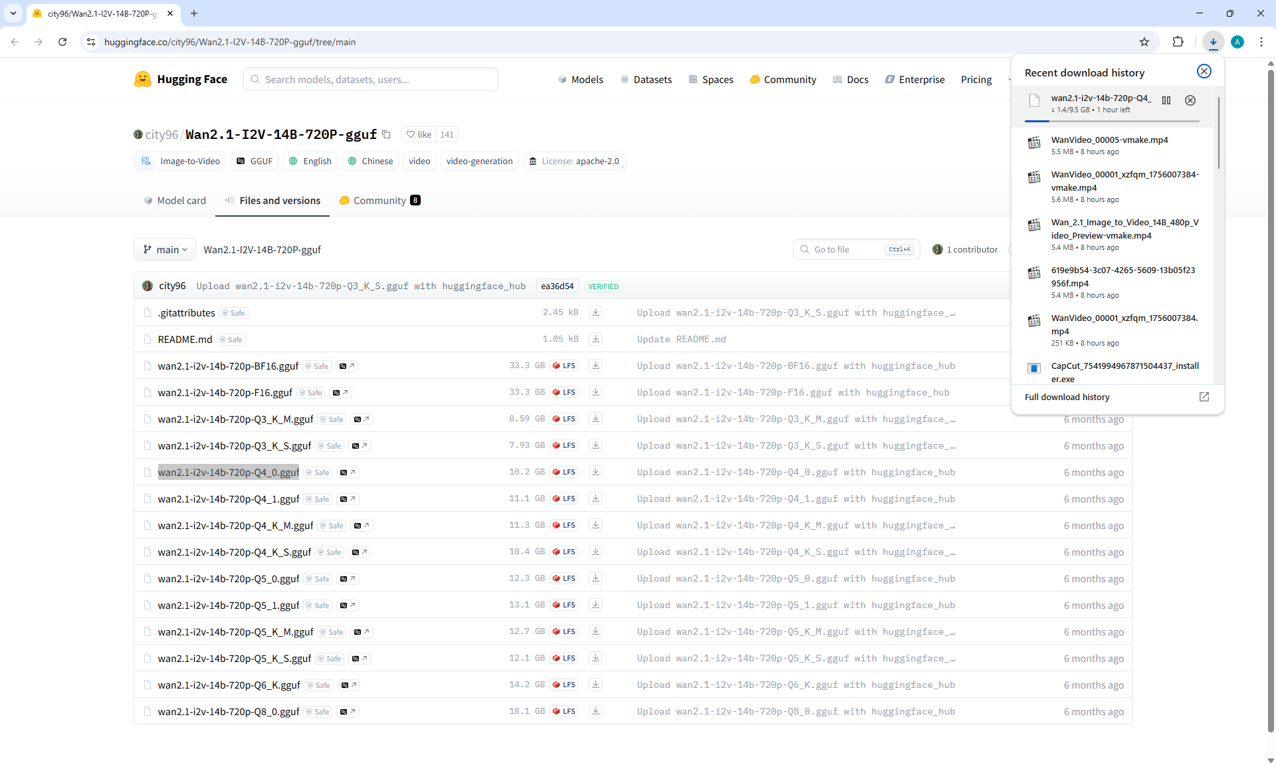Image resolution: width=1276 pixels, height=765 pixels.
Task: Bookmark this page with the star
Action: click(1144, 42)
